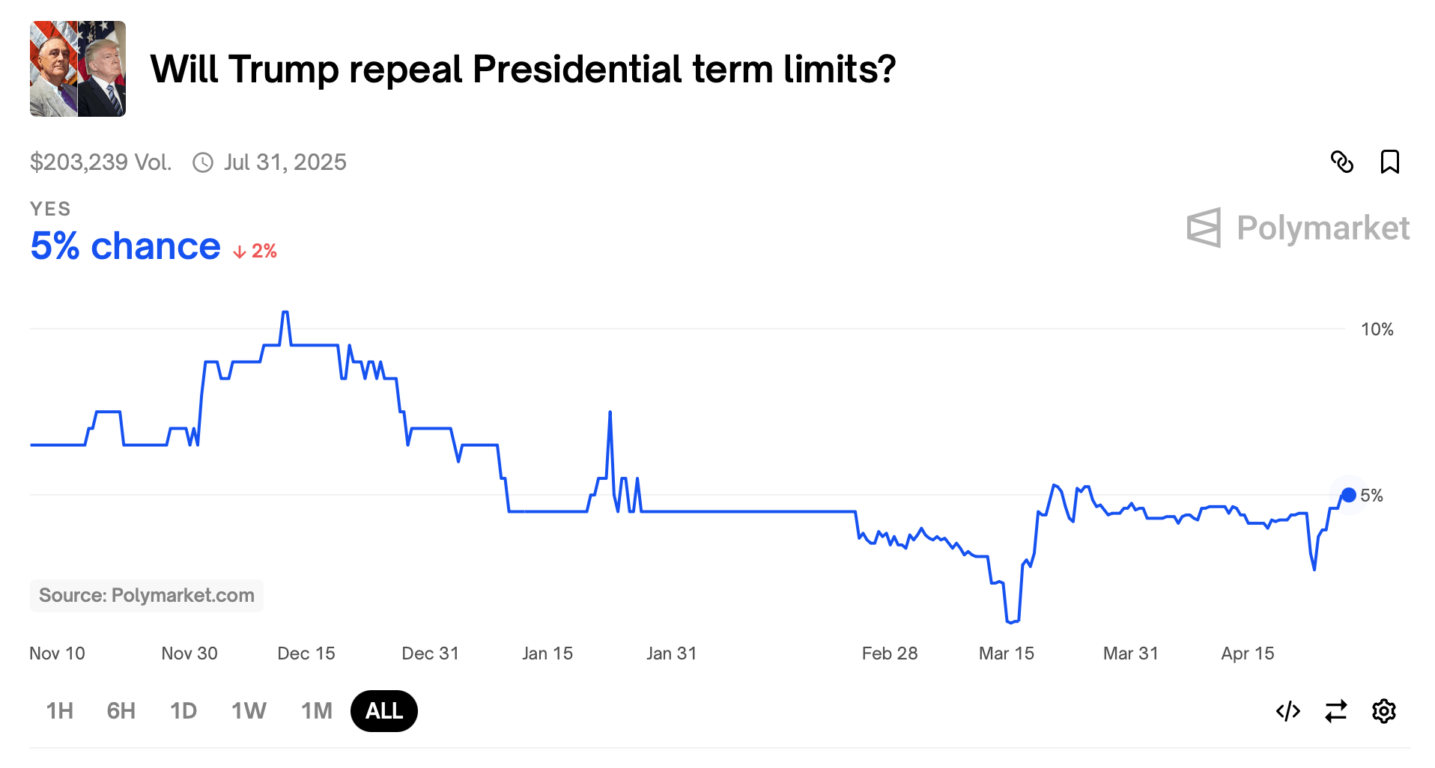Screen dimensions: 1435x768
Task: Click the Jul 31, 2025 end date
Action: [285, 162]
